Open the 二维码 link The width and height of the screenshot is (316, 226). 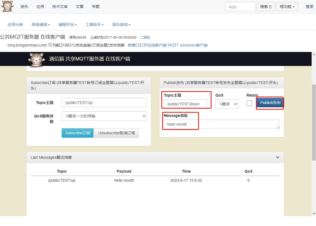coord(145,37)
